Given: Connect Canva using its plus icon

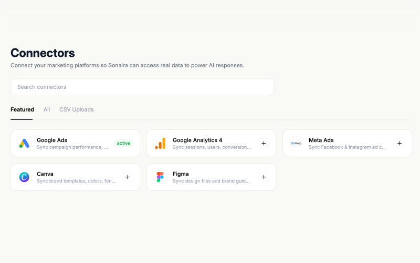Looking at the screenshot, I should [128, 177].
